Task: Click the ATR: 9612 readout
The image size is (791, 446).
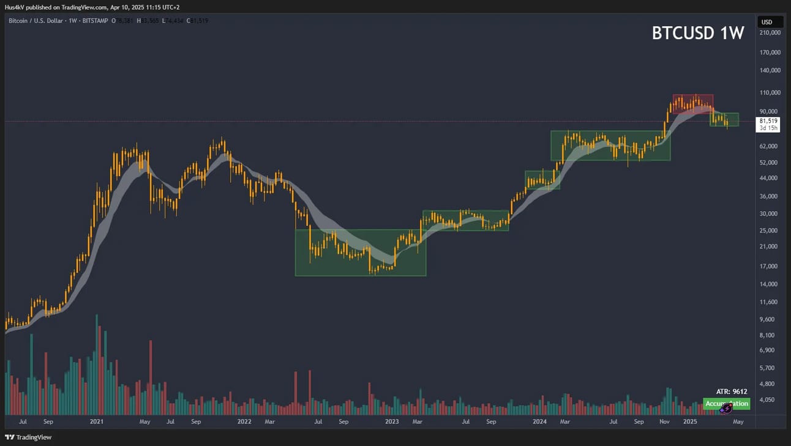Action: (x=732, y=392)
